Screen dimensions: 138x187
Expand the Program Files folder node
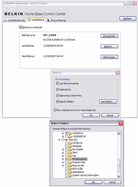tap(63, 162)
